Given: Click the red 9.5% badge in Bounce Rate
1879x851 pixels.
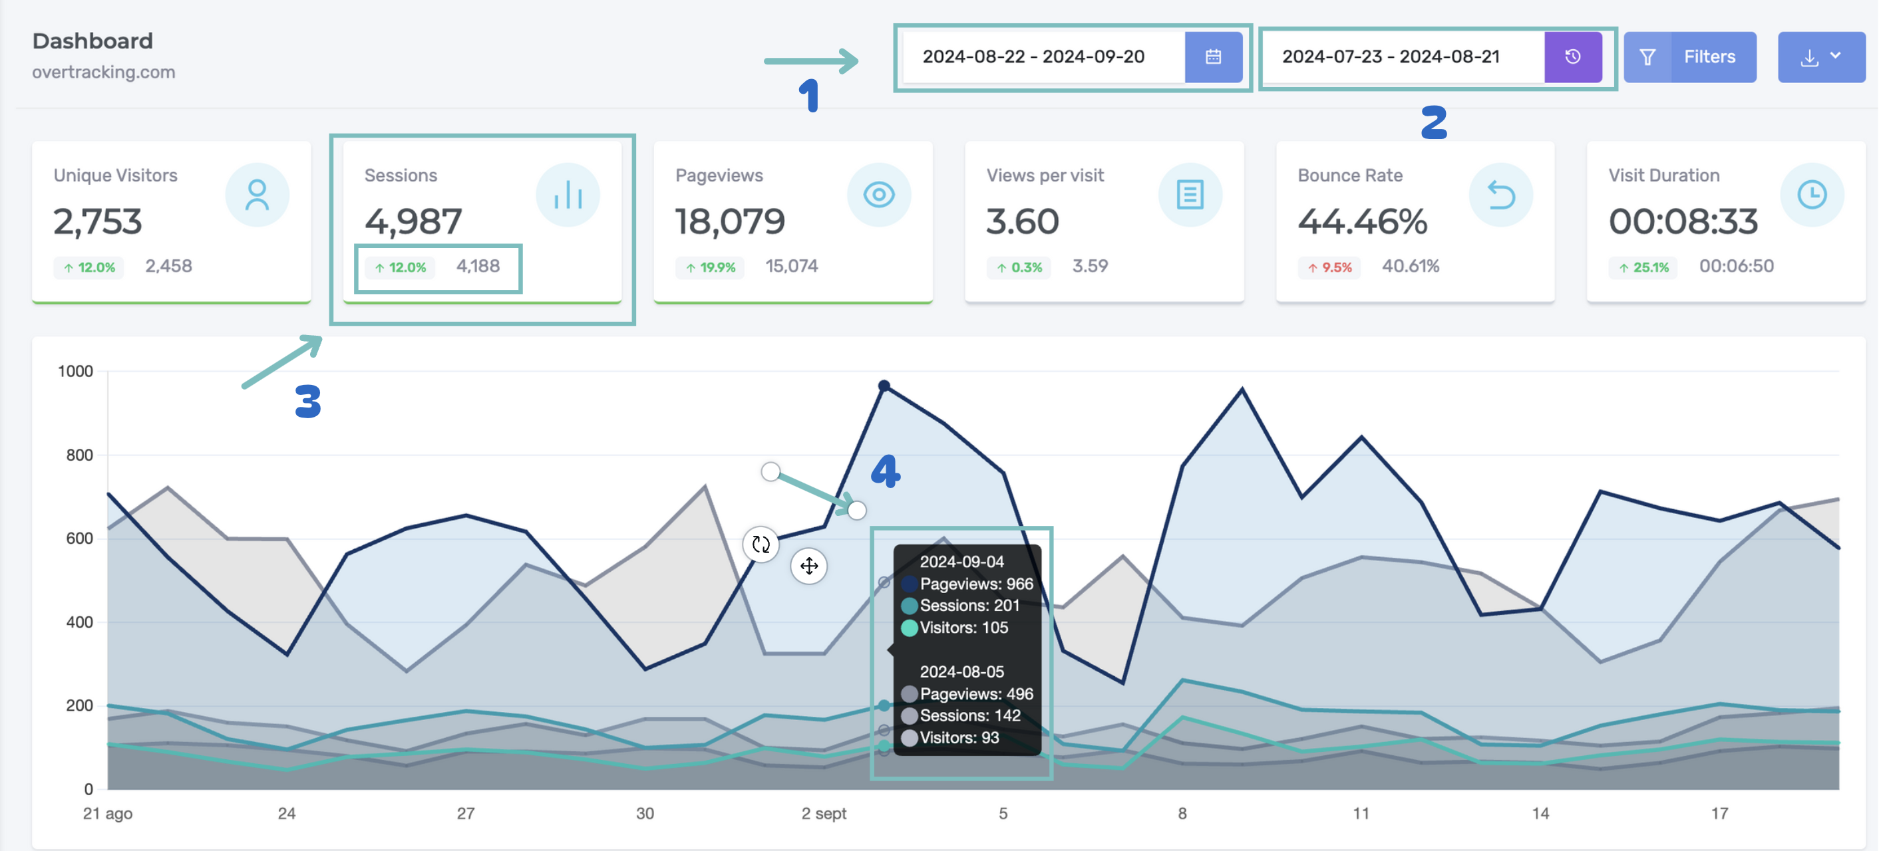Looking at the screenshot, I should [x=1329, y=267].
